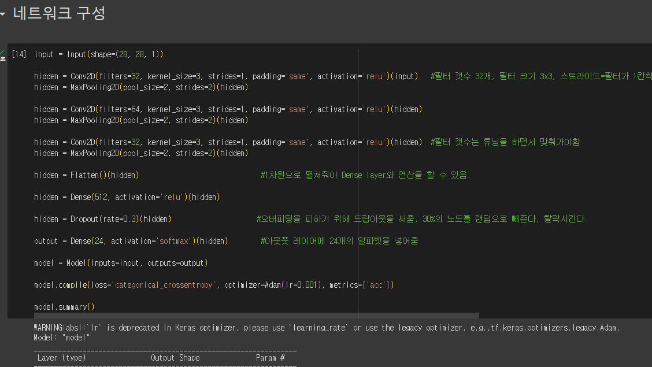Click the comment about 1차원으로 펼쳐줘야 Dense layer
This screenshot has width=652, height=367.
[x=365, y=175]
